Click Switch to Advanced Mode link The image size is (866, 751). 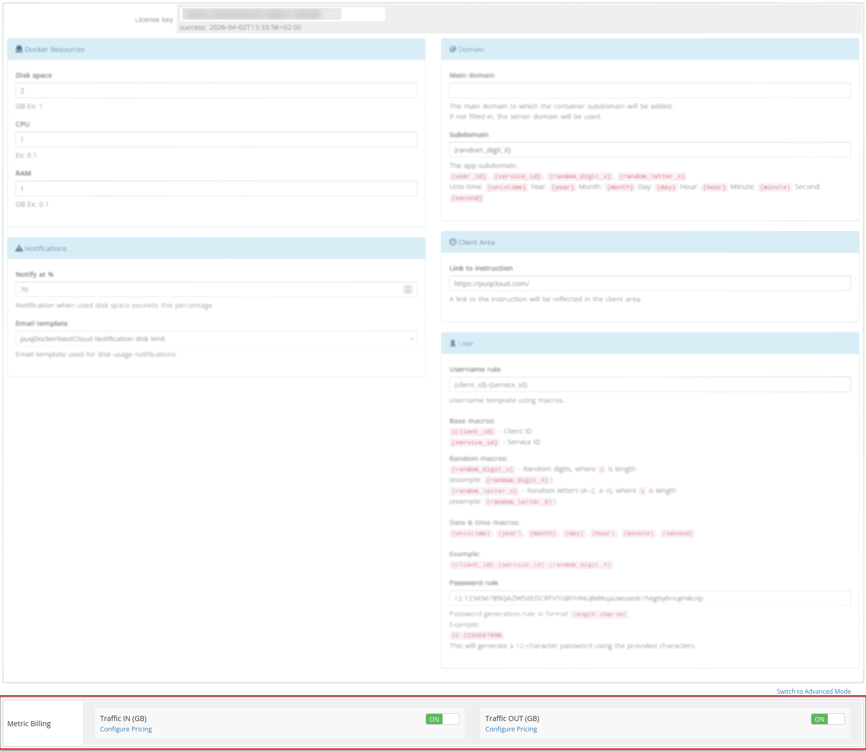point(813,691)
